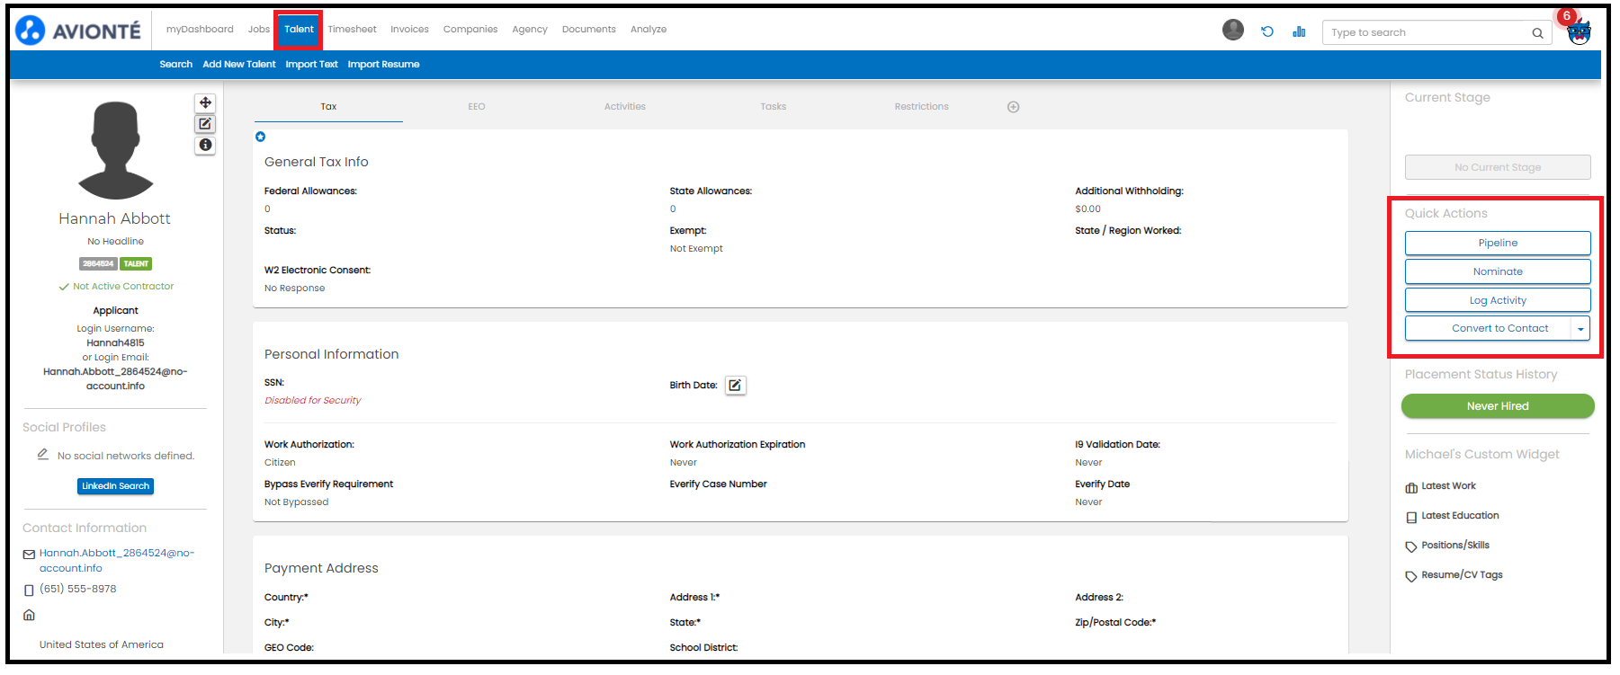Image resolution: width=1620 pixels, height=675 pixels.
Task: Click Import Resume link
Action: click(384, 65)
